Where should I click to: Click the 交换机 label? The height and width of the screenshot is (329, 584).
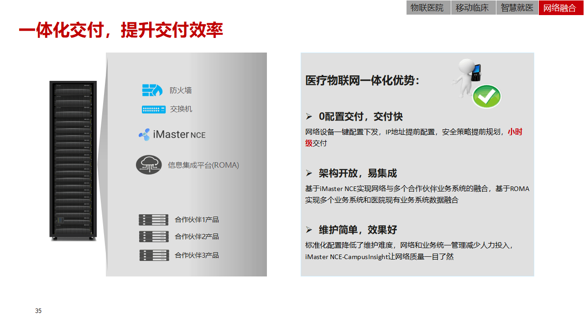click(181, 109)
